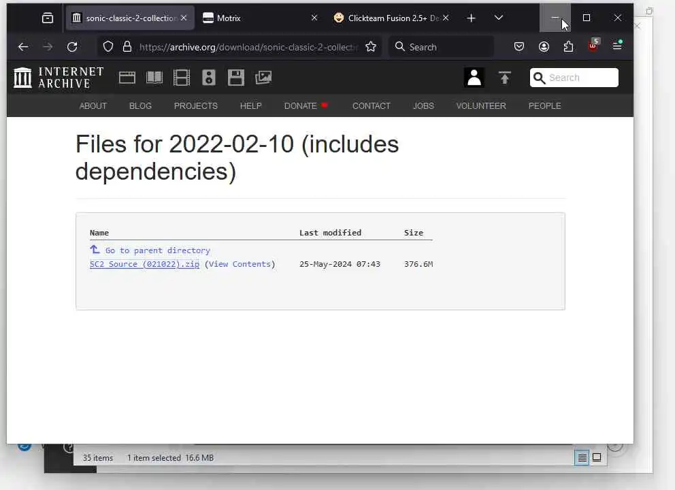The width and height of the screenshot is (675, 490).
Task: Open the Firefox account icon
Action: 544,46
